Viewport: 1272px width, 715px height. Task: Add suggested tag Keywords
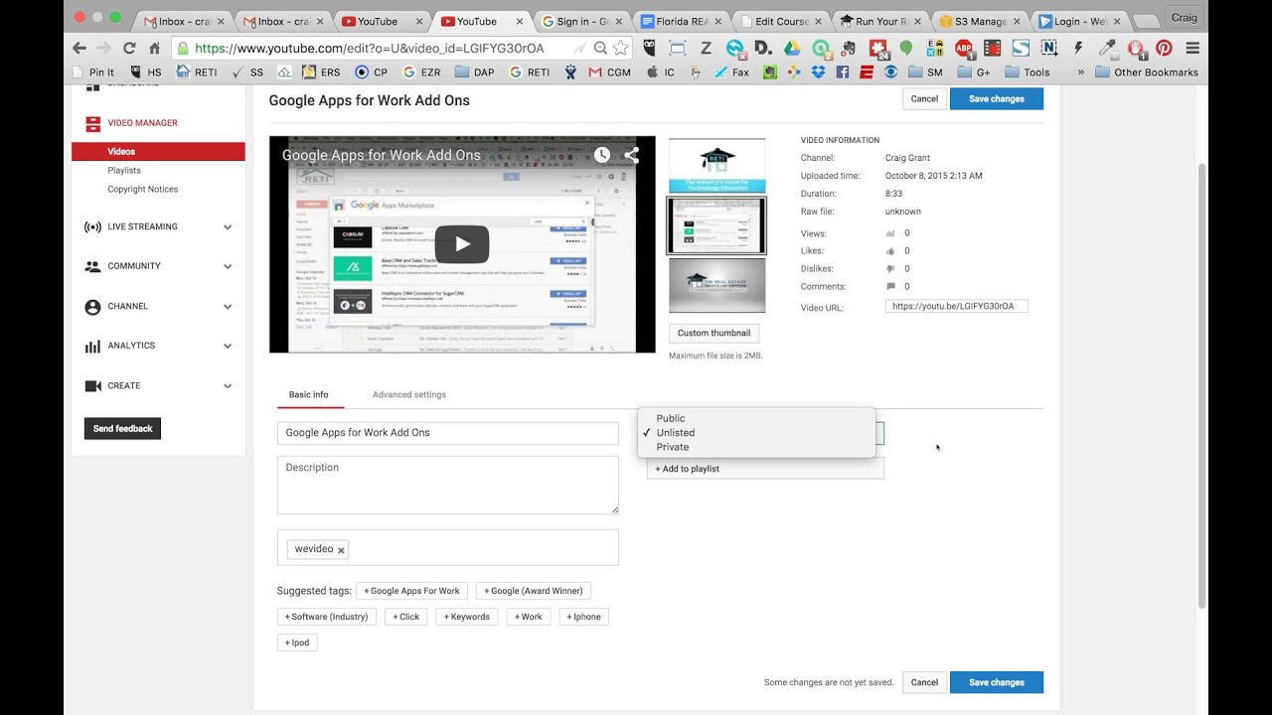467,617
